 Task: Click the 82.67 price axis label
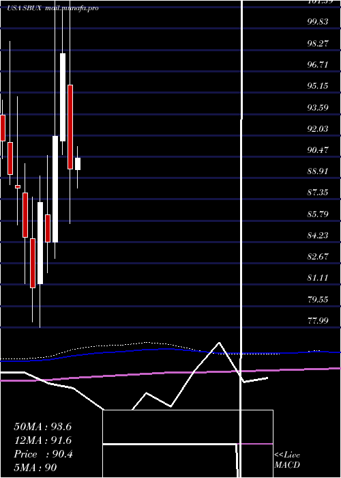coord(318,256)
